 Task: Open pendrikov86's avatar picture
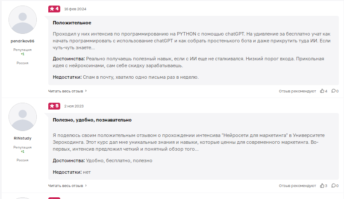[23, 20]
